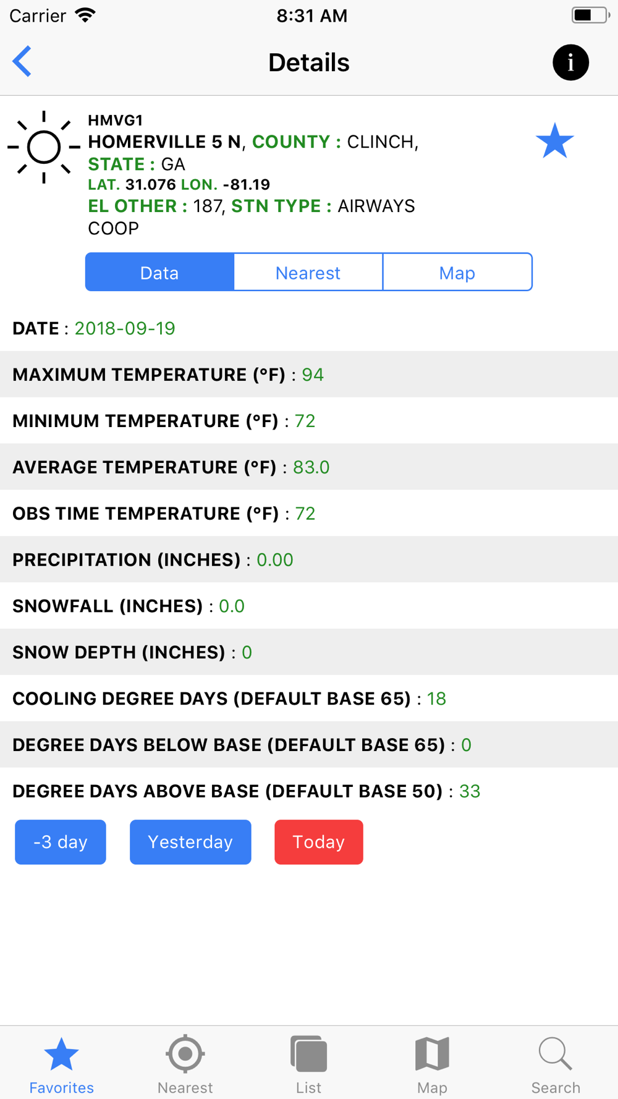Open the Search tab bar icon
618x1099 pixels.
[556, 1054]
